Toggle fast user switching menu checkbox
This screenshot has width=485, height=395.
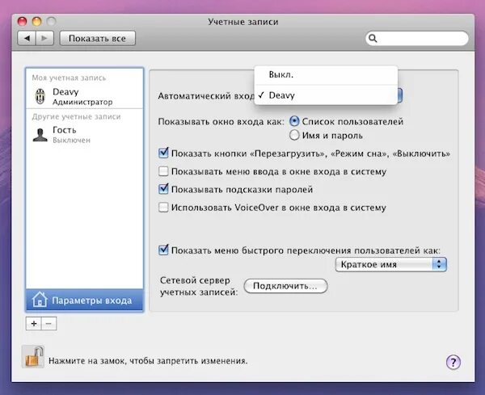(x=163, y=250)
